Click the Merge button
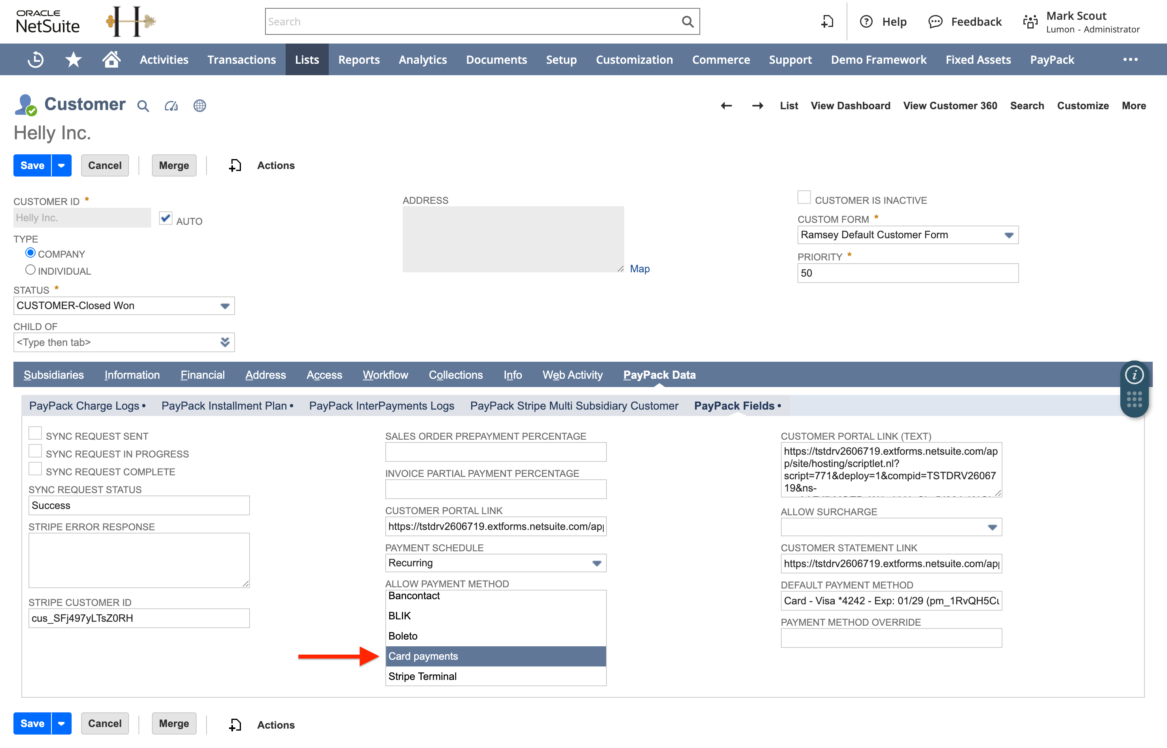 click(x=173, y=165)
